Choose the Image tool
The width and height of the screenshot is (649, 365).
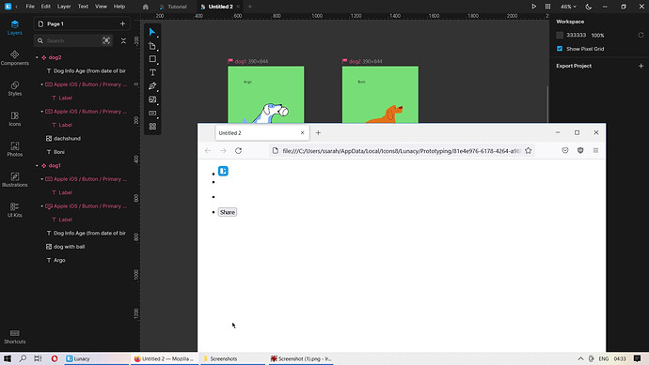[x=152, y=99]
